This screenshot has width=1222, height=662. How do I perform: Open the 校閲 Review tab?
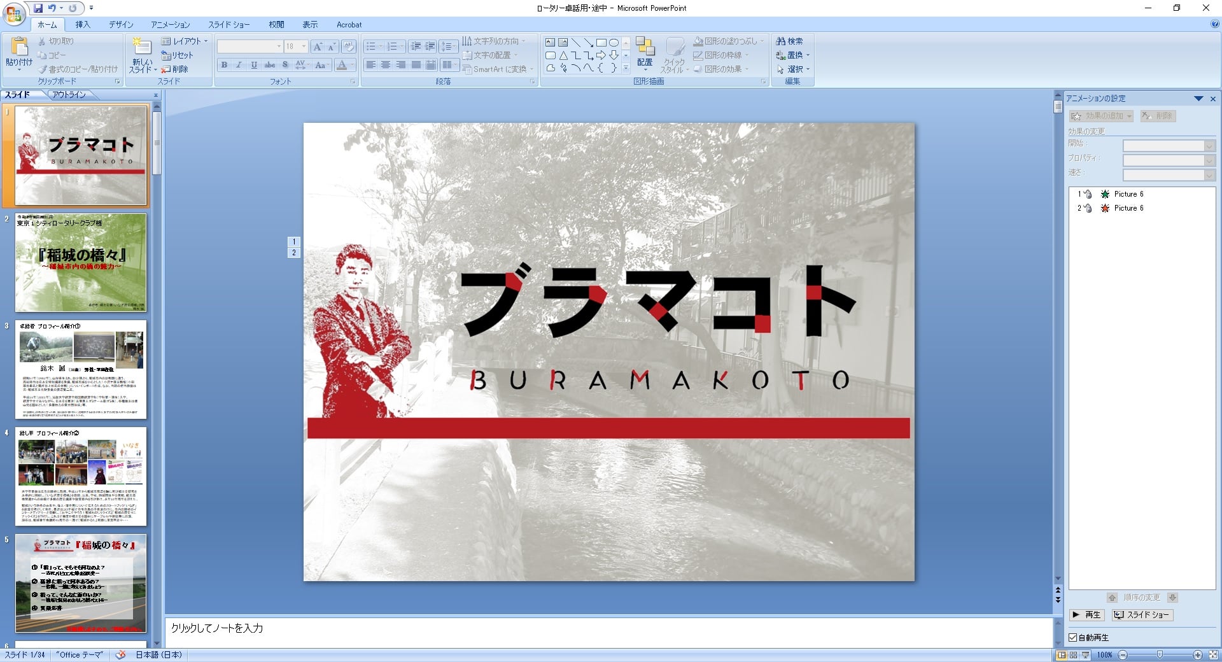pos(276,25)
